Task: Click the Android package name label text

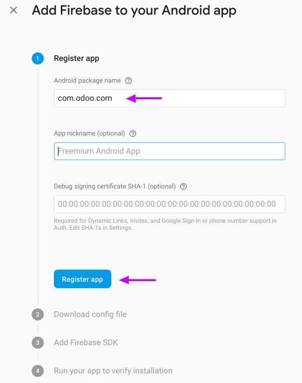Action: (x=87, y=81)
